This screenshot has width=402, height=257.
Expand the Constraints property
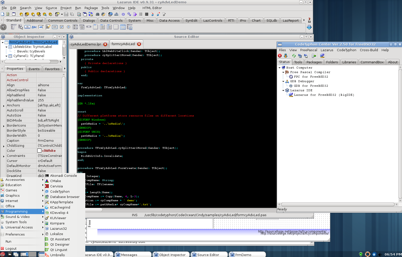click(x=4, y=156)
